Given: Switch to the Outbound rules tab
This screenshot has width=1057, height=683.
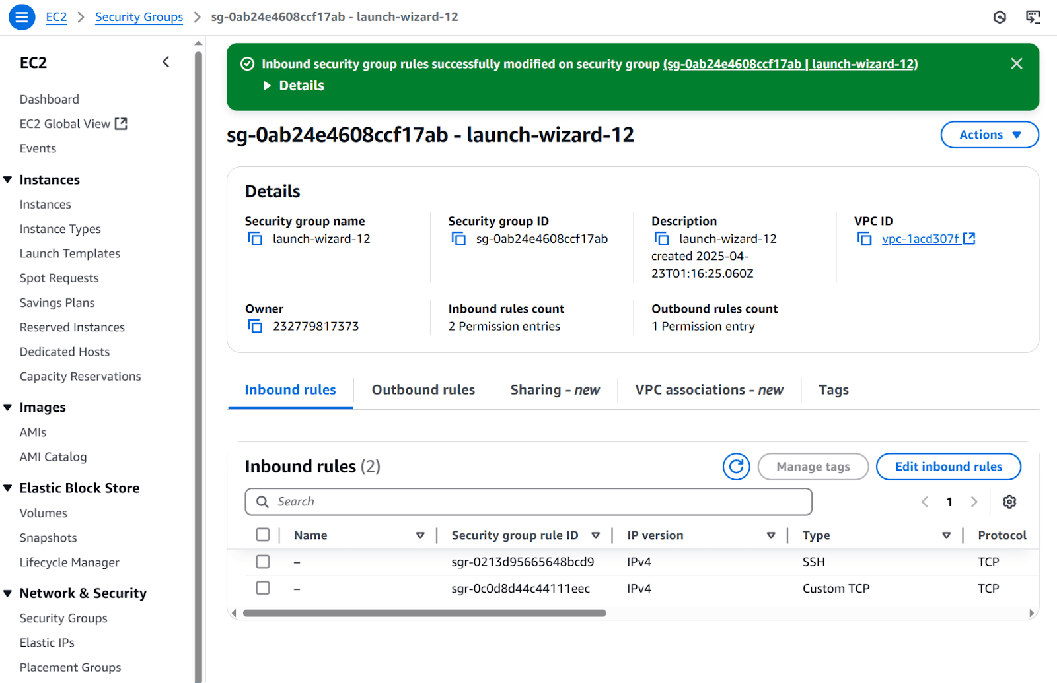Looking at the screenshot, I should pyautogui.click(x=423, y=390).
